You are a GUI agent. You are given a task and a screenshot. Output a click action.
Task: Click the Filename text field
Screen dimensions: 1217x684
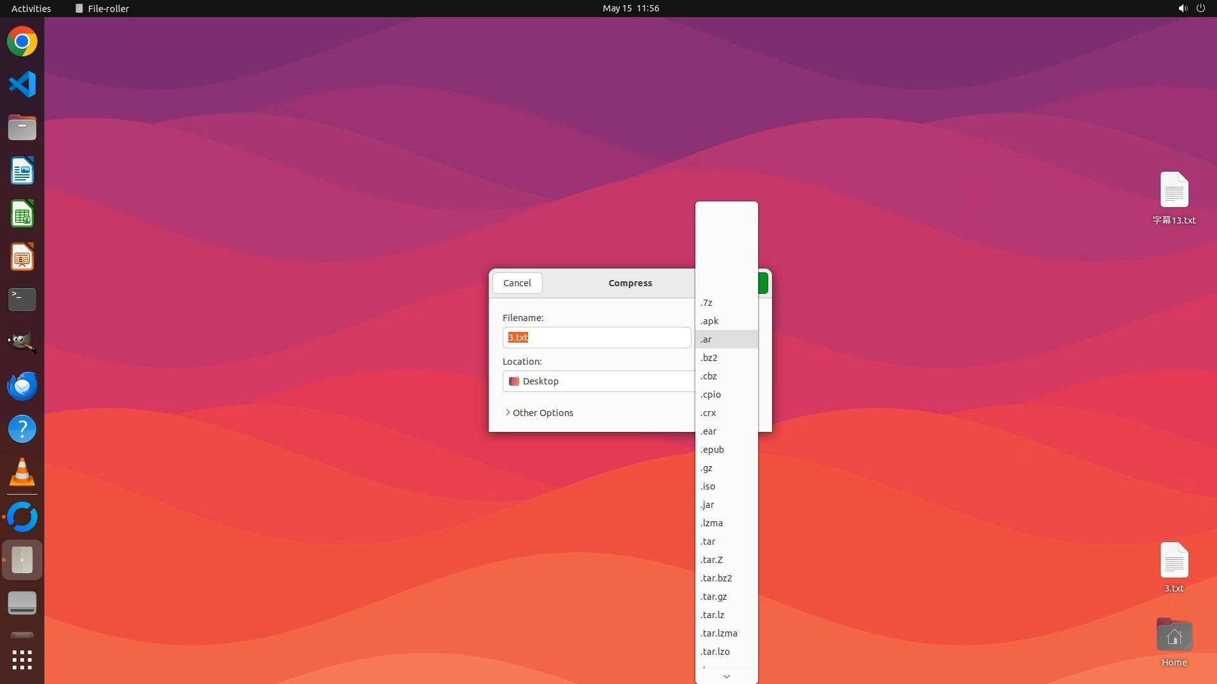click(596, 338)
